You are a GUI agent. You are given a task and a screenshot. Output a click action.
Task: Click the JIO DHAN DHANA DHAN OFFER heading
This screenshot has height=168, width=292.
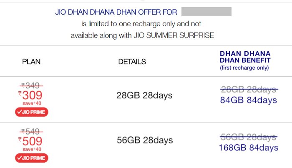(x=116, y=12)
